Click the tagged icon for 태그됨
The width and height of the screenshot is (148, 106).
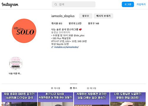tap(88, 88)
